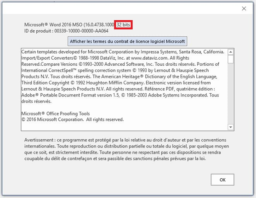Open the Microsoft software license terms

click(127, 41)
